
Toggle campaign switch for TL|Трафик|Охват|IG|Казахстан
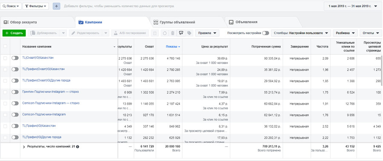(x=15, y=69)
